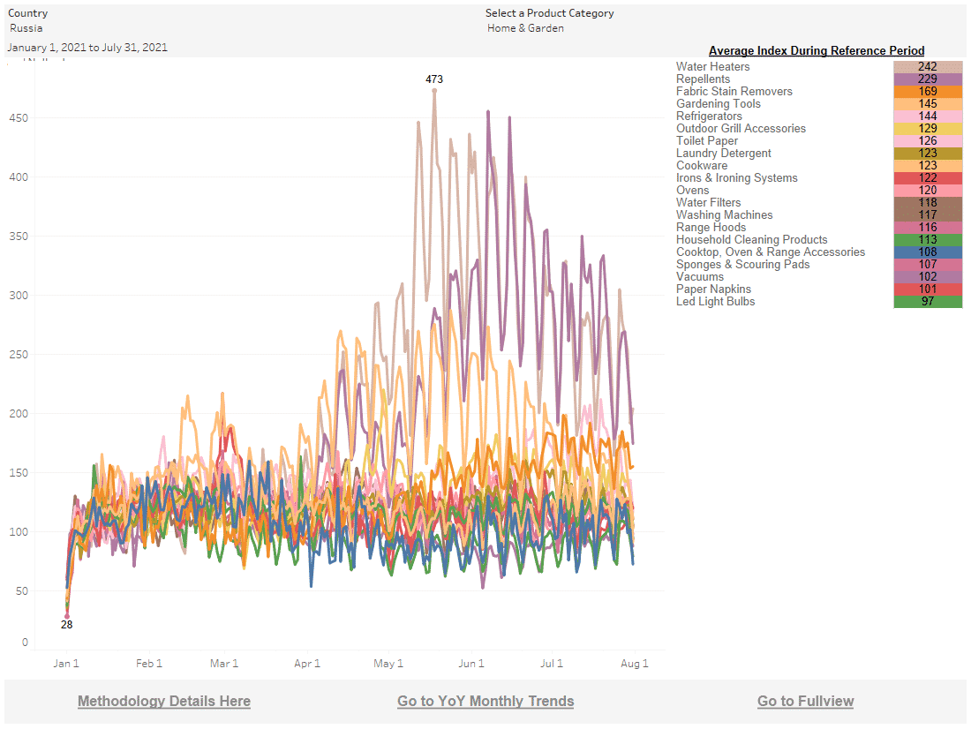
Task: Click the Vacuums legend label
Action: coord(699,277)
